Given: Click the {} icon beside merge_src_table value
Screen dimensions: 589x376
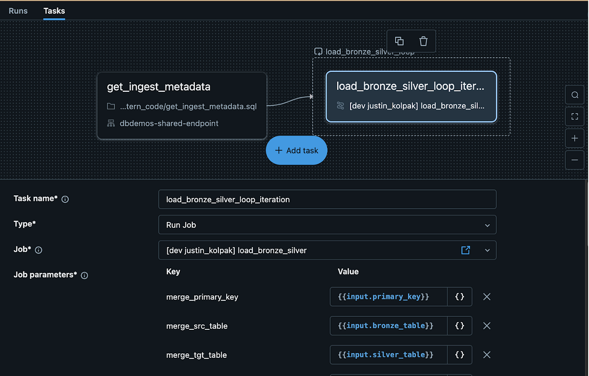Looking at the screenshot, I should (x=459, y=325).
